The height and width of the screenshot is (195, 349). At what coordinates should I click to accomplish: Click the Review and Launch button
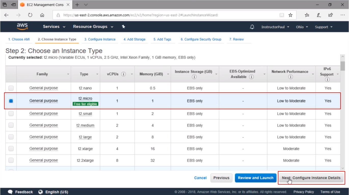tap(256, 178)
